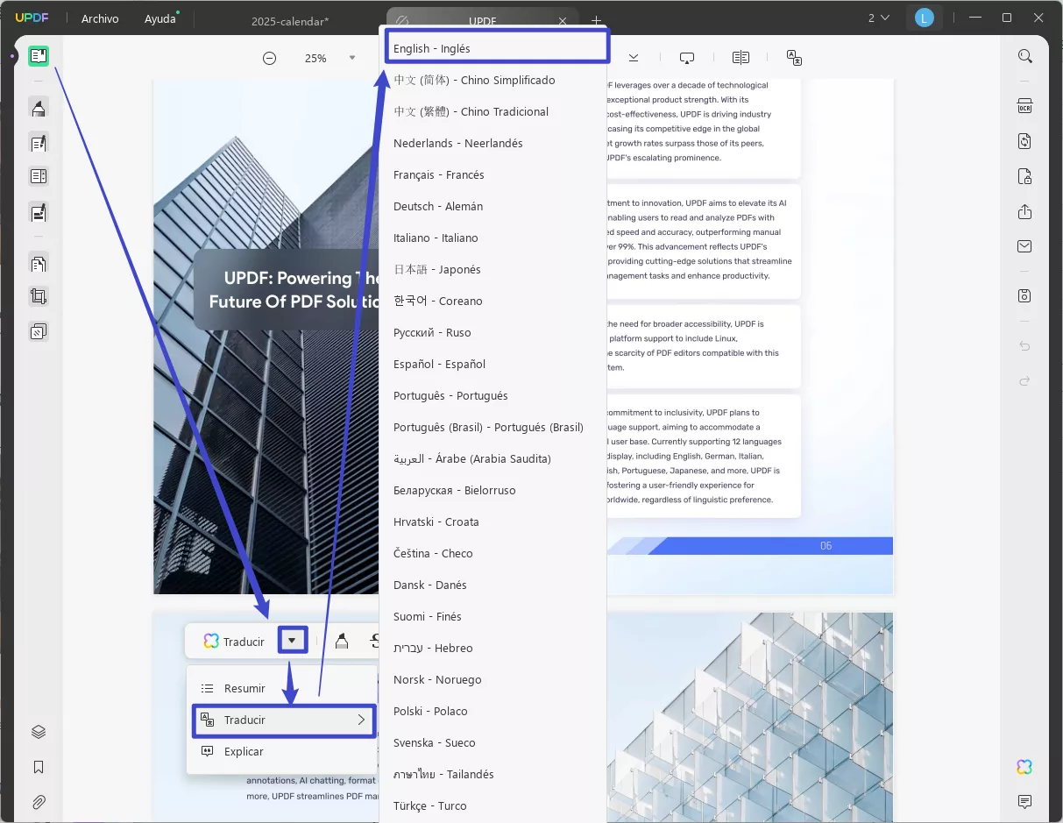Run OCR text recognition icon
Screen dimensions: 1063x823
(1024, 106)
